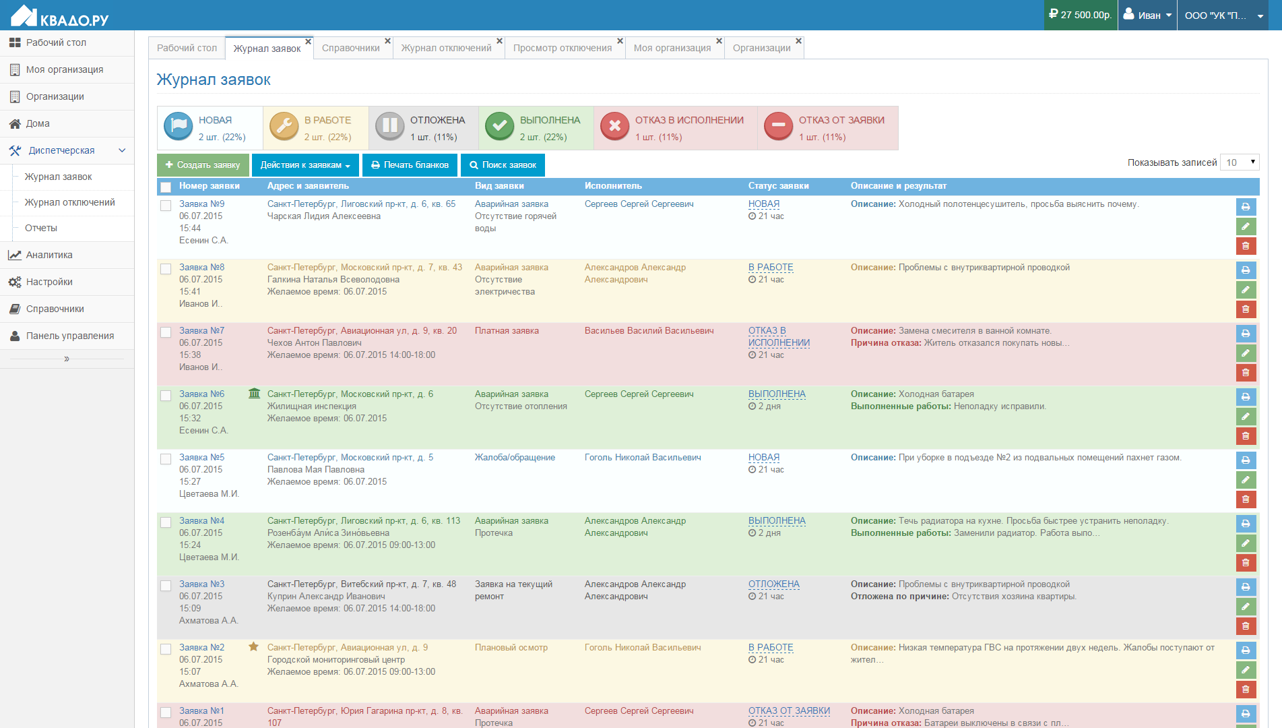Click the НОВАЯ status flag icon

tap(179, 127)
